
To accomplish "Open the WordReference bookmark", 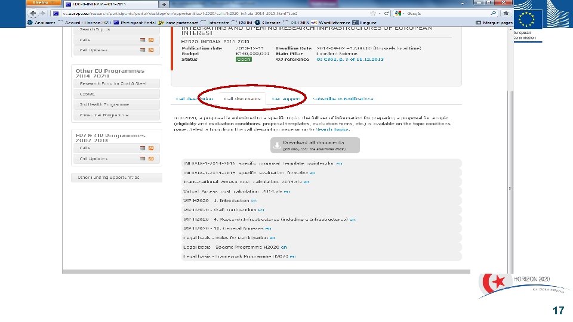I will (331, 23).
